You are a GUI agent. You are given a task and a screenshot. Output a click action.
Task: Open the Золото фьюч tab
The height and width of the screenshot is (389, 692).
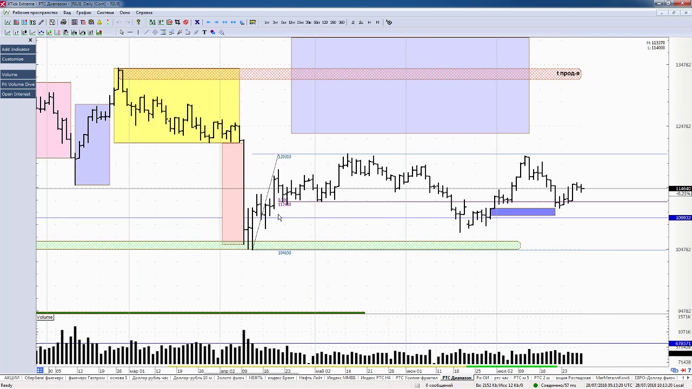(230, 378)
